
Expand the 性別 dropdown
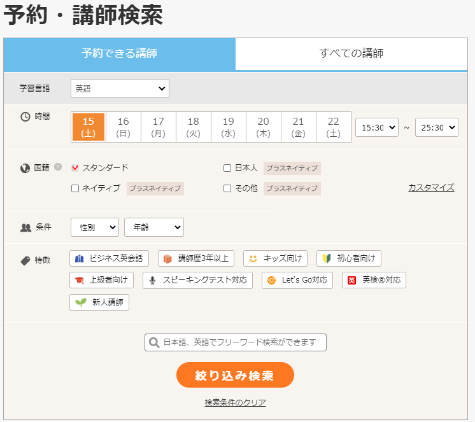pos(95,227)
